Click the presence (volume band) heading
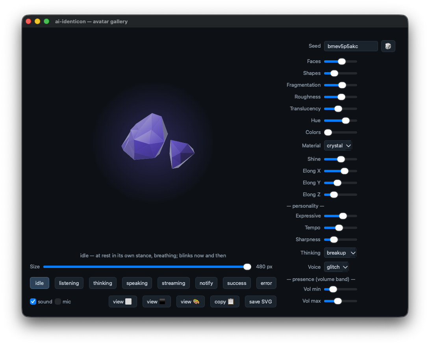This screenshot has height=346, width=430. (321, 279)
